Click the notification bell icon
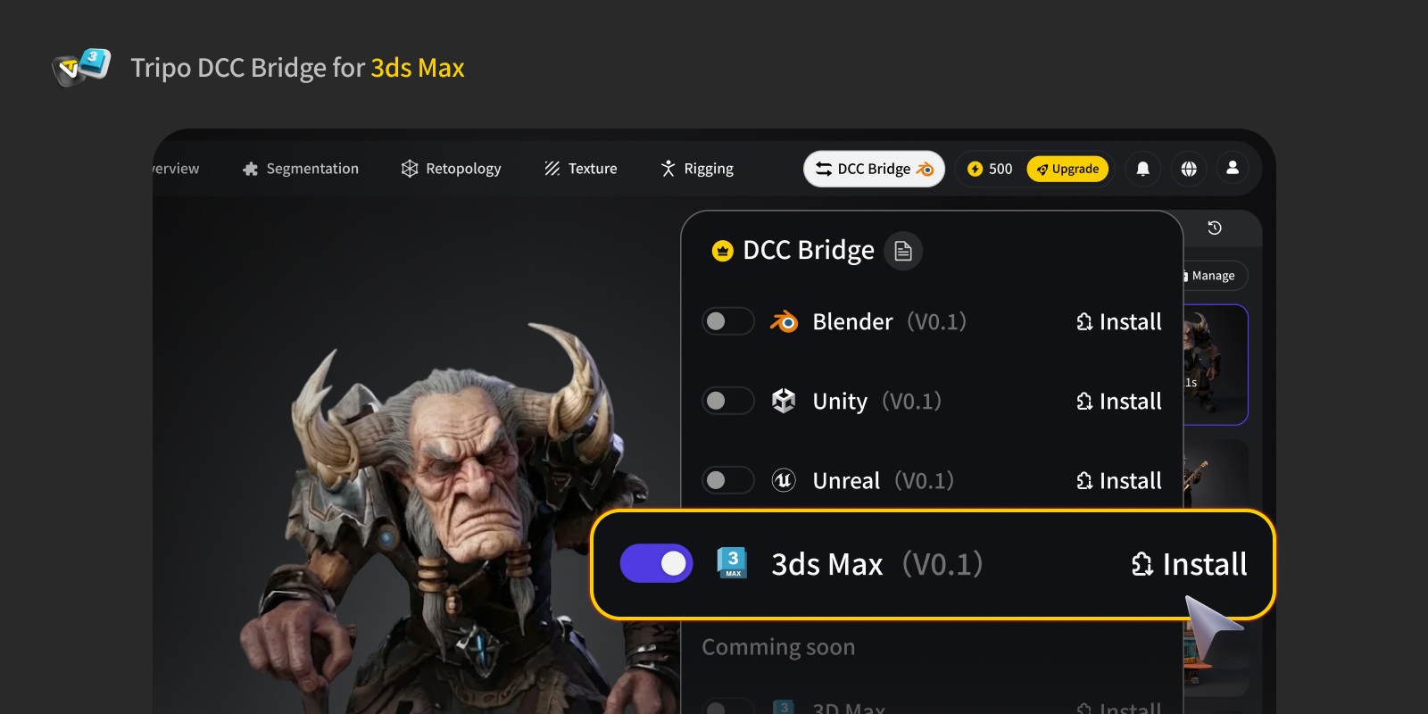The height and width of the screenshot is (714, 1428). coord(1142,169)
